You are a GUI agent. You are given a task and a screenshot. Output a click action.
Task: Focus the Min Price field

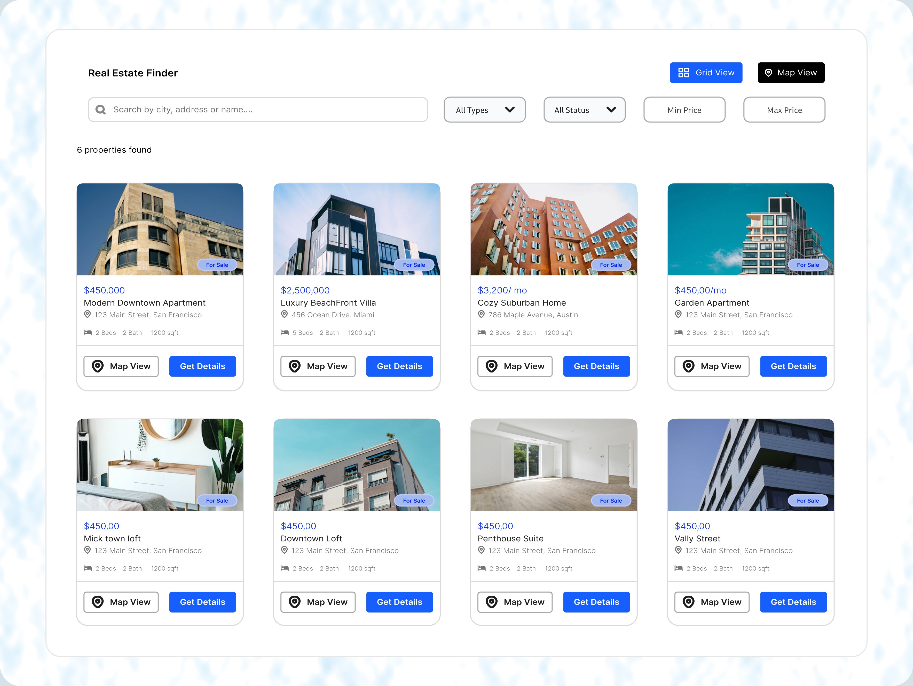click(x=684, y=110)
